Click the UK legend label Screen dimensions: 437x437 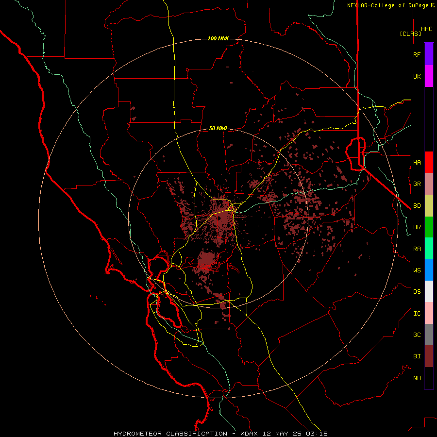pyautogui.click(x=417, y=76)
